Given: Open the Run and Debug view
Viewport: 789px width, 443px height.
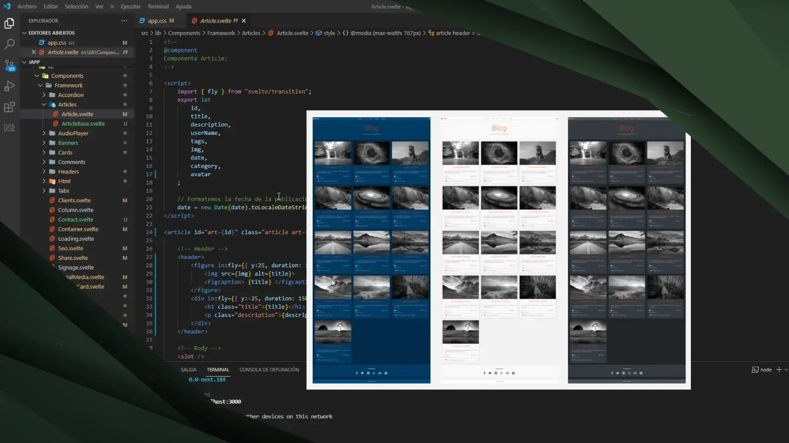Looking at the screenshot, I should [9, 86].
